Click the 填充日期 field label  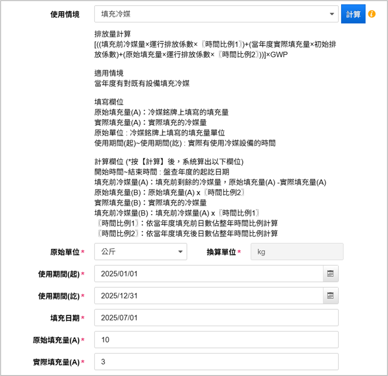pos(65,318)
